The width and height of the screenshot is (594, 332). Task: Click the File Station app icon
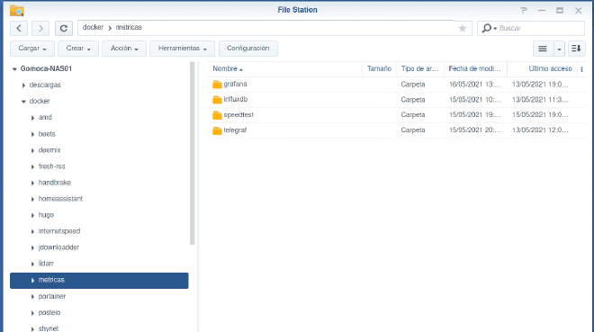[17, 11]
